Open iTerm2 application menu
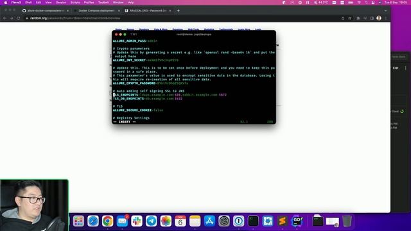Screen dimensions: 411x231 pos(16,3)
